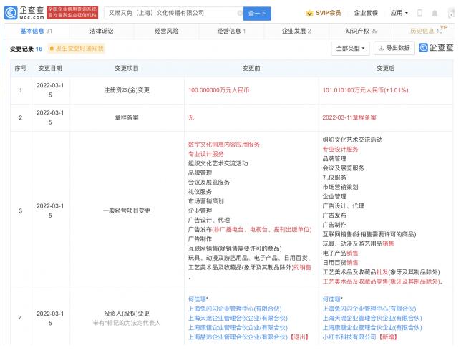Open SVIP会员 membership link
Viewport: 461px width, 358px height.
328,13
